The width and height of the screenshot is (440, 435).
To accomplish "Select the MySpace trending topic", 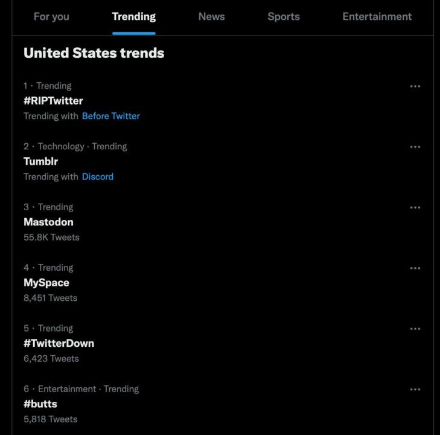I will click(x=46, y=283).
